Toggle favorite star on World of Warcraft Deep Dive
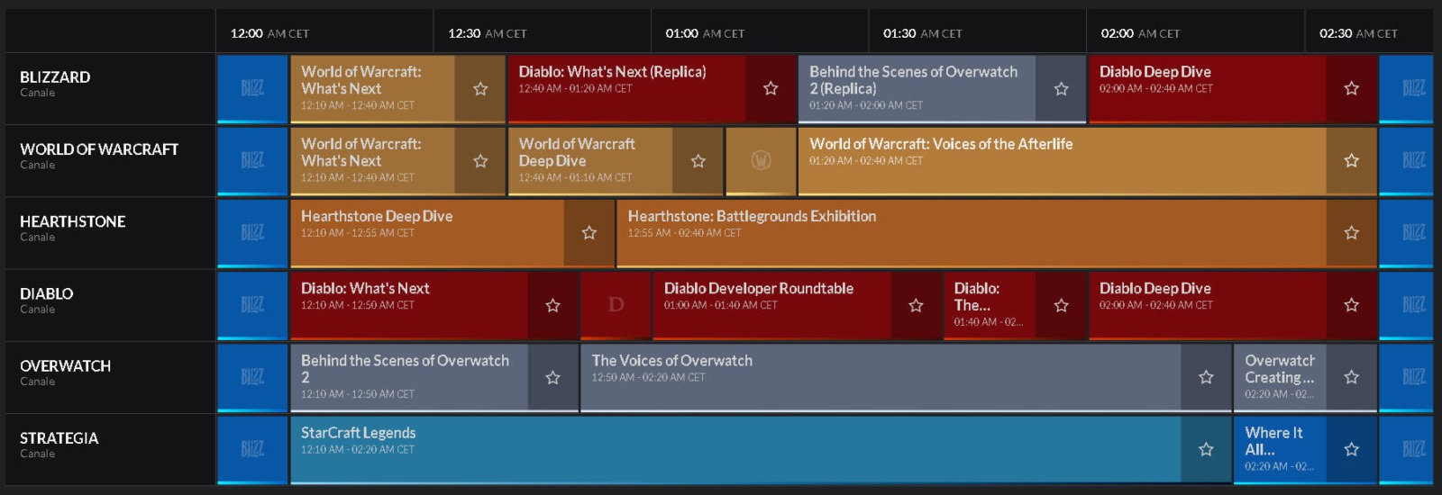 (698, 161)
